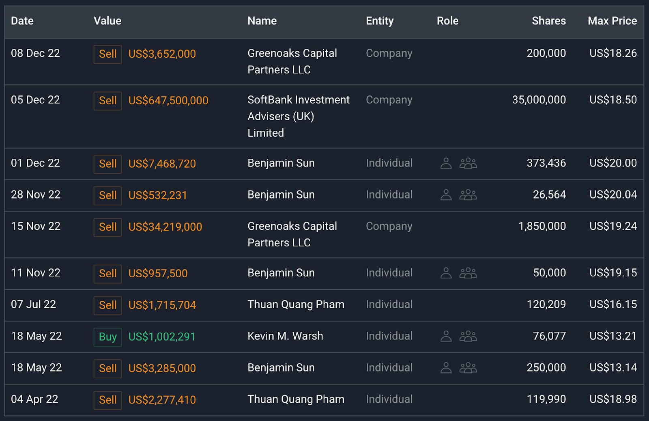
Task: Click the Buy badge for Kevin M. Warsh
Action: click(x=107, y=337)
